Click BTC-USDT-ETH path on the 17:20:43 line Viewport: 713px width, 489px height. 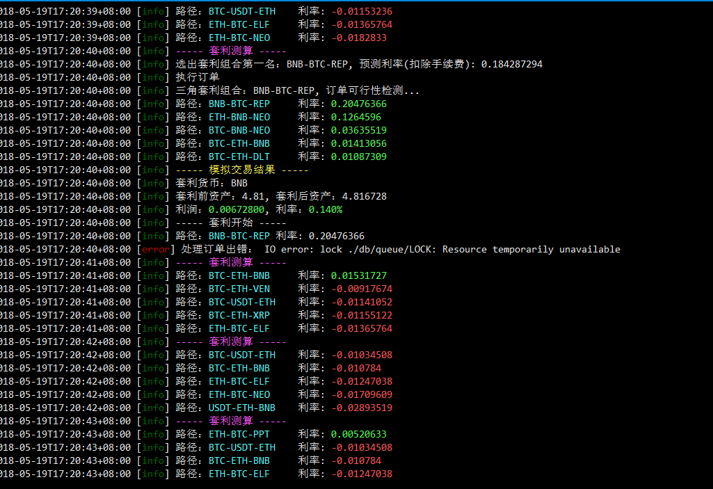(x=242, y=447)
